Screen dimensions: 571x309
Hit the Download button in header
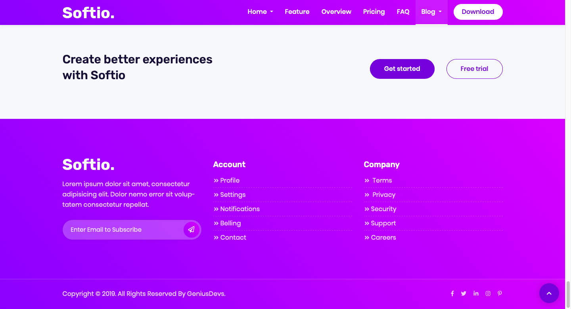point(478,12)
